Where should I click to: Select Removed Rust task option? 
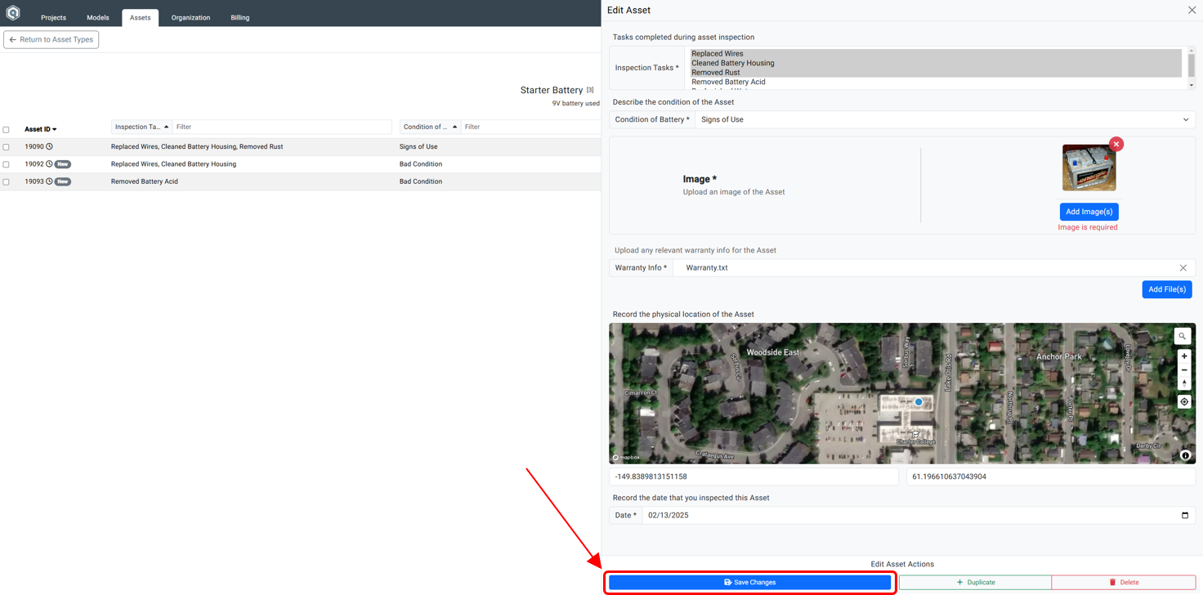tap(936, 73)
